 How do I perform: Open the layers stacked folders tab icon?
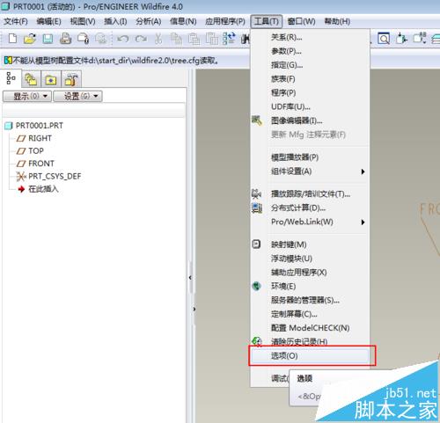31,79
